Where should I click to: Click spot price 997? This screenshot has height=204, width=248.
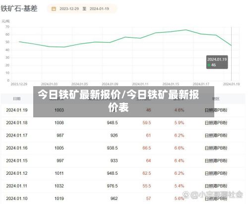(60, 161)
